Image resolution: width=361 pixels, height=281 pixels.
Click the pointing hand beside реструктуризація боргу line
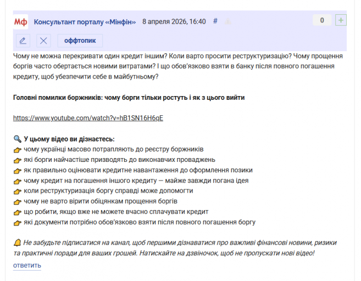[18, 192]
